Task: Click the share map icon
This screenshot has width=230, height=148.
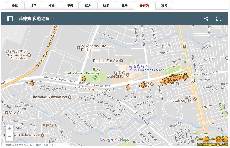Action: pos(206,19)
